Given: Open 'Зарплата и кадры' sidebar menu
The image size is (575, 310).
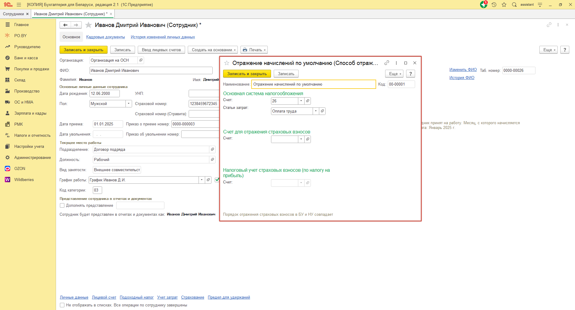Looking at the screenshot, I should (x=30, y=113).
